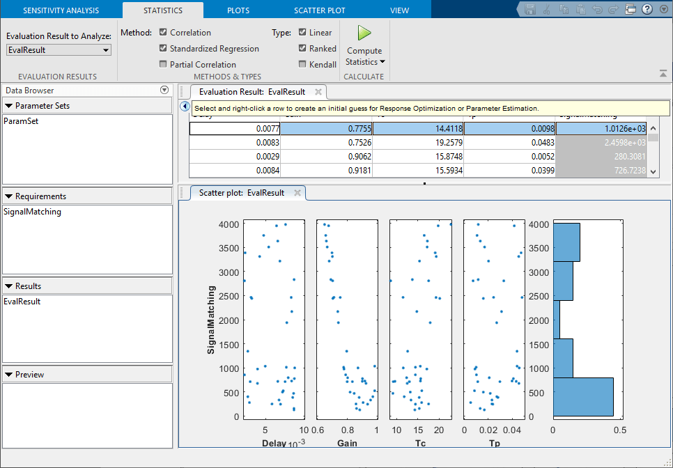Open the Plots ribbon tab
Viewport: 673px width, 468px height.
(238, 10)
